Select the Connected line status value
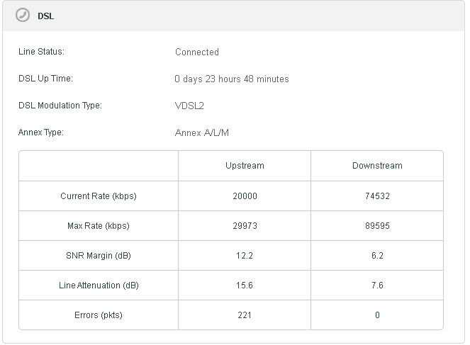This screenshot has width=470, height=345. coord(196,52)
